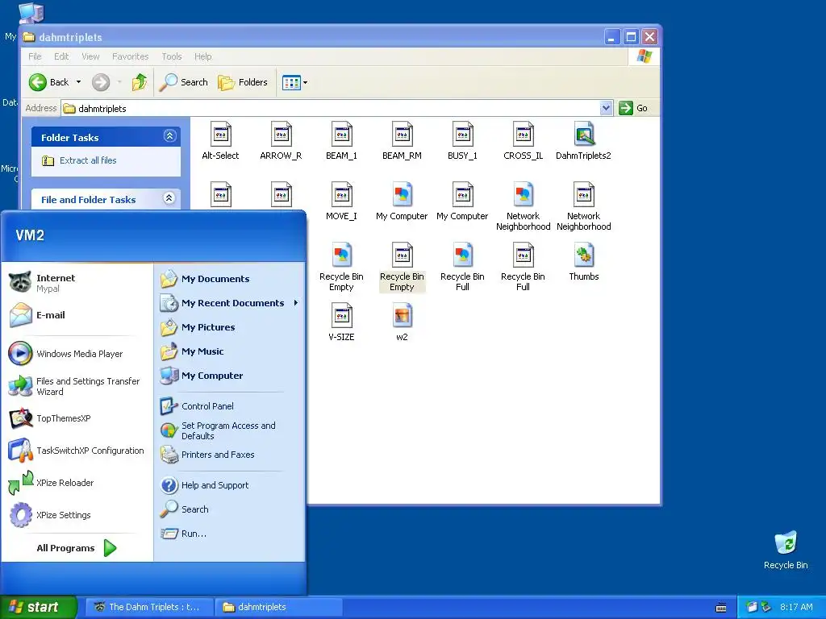This screenshot has height=619, width=826.
Task: Switch to The Dahm Triplets taskbar window
Action: point(149,607)
